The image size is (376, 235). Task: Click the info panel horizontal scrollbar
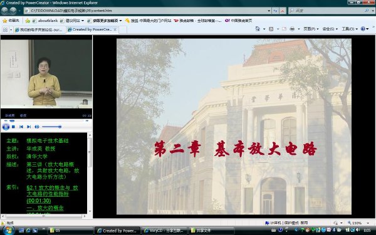[43, 216]
